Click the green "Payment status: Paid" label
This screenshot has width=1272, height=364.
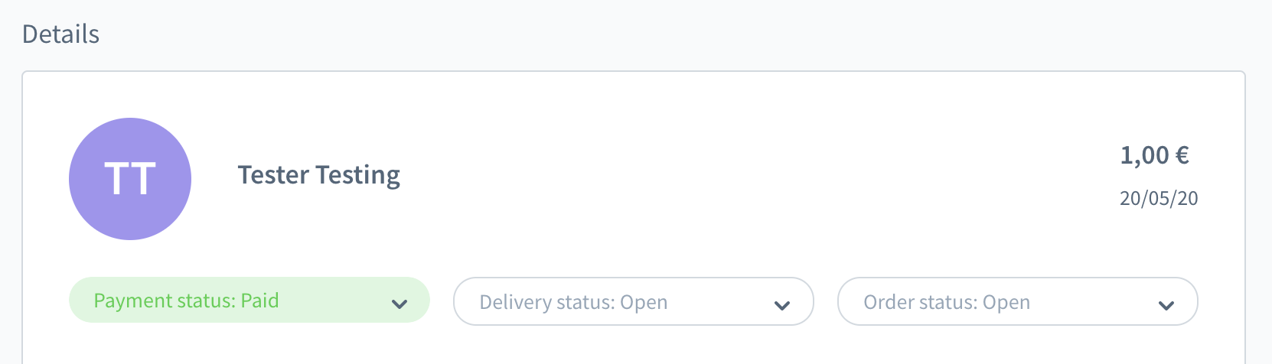click(186, 301)
